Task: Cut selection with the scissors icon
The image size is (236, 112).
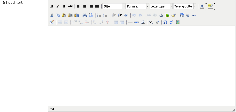Action: pyautogui.click(x=52, y=15)
